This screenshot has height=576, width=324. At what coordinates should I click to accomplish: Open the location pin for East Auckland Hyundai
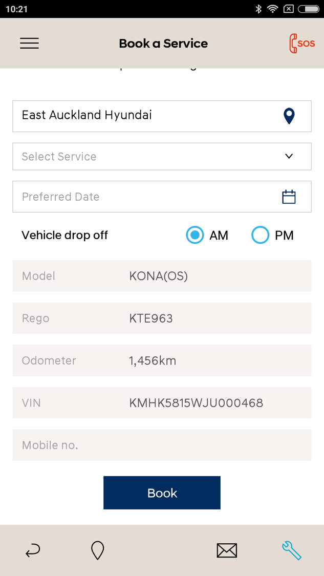pos(289,116)
